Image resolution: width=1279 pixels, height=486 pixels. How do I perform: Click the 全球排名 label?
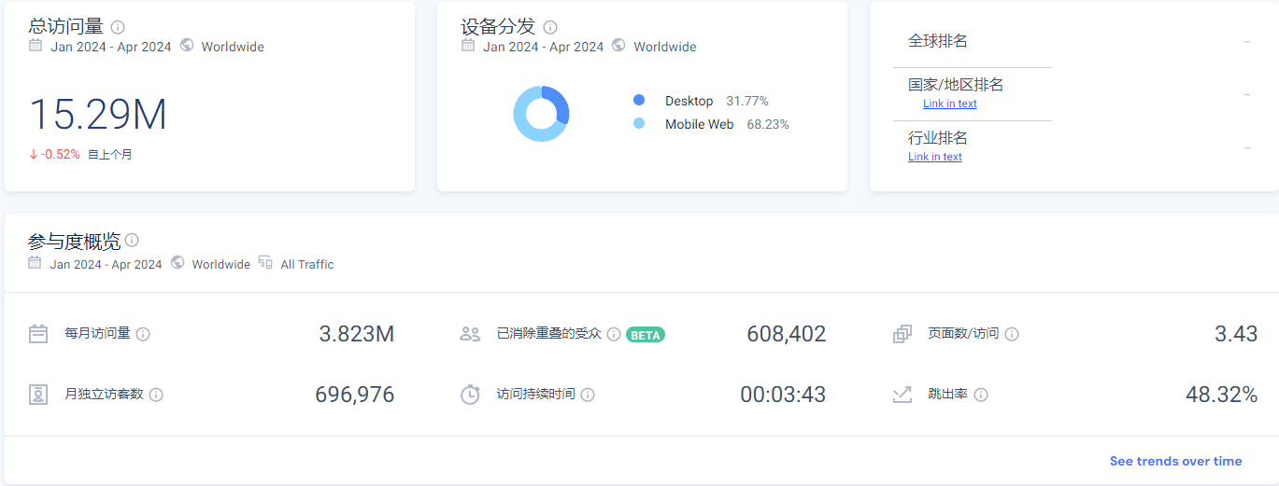click(938, 41)
